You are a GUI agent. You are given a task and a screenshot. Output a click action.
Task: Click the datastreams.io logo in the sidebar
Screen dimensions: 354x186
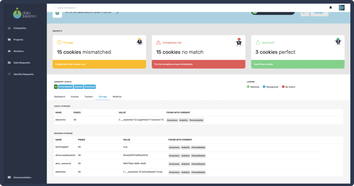[x=25, y=13]
